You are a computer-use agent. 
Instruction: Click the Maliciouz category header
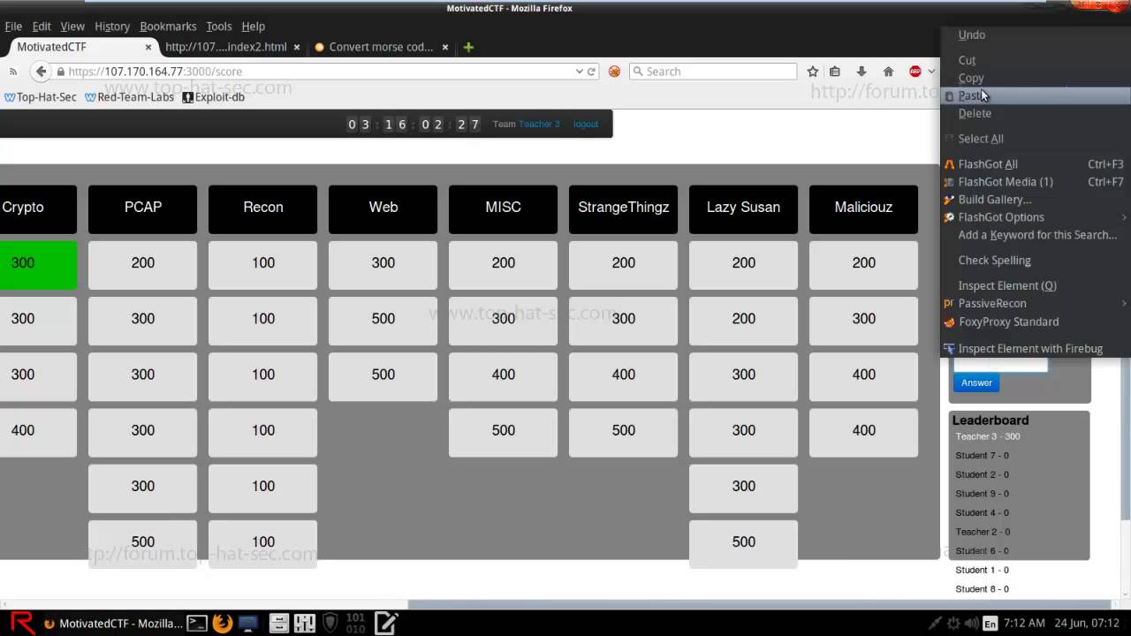click(x=863, y=208)
